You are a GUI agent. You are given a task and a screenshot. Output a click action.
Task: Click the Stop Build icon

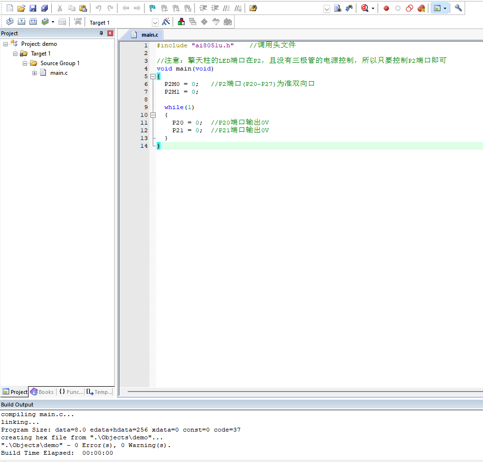click(x=62, y=22)
